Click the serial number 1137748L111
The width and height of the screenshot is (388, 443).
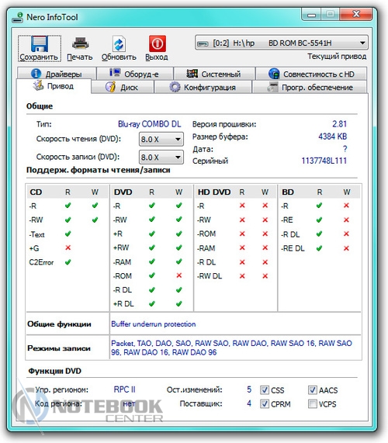click(324, 161)
